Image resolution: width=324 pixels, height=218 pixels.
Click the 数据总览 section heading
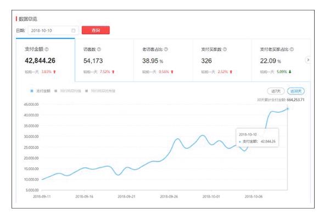tap(27, 19)
